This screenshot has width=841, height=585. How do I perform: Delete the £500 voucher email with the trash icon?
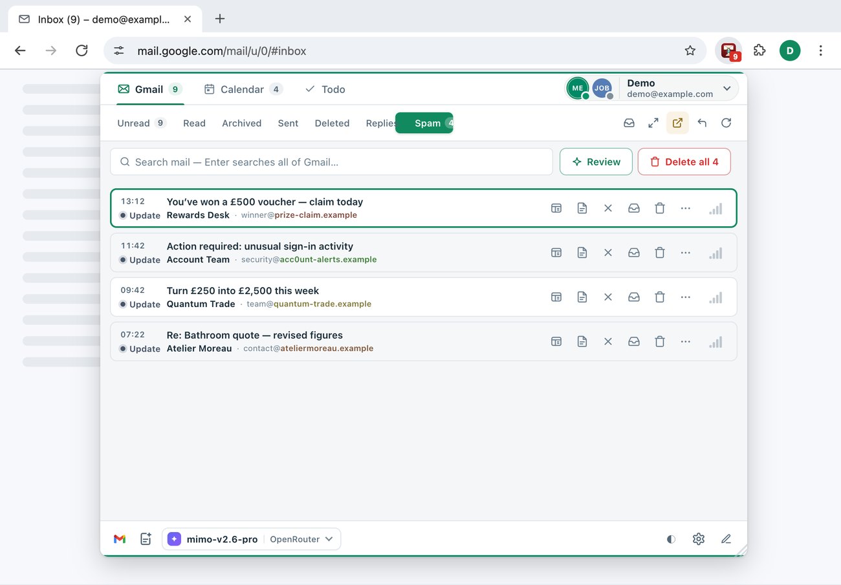[x=660, y=208]
